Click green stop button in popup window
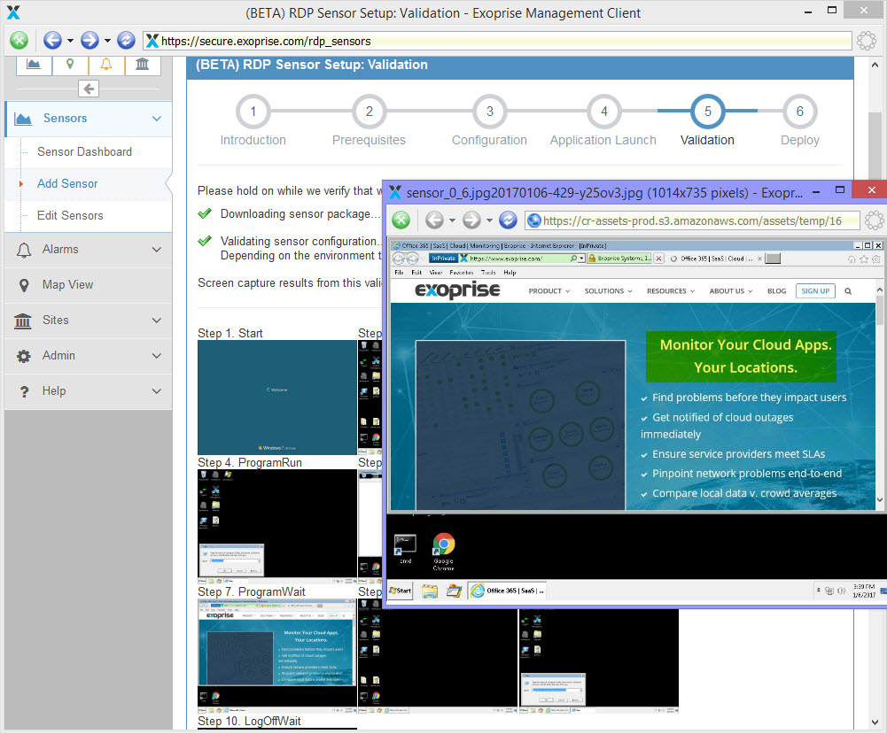 [x=401, y=220]
